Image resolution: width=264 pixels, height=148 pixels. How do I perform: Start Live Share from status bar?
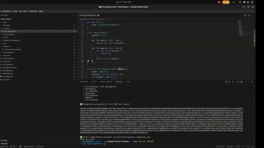(29, 146)
